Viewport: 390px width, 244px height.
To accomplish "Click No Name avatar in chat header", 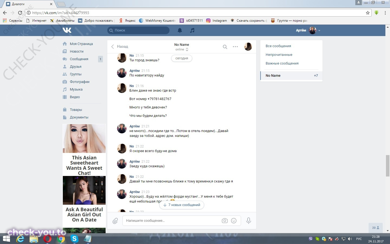I will [248, 47].
